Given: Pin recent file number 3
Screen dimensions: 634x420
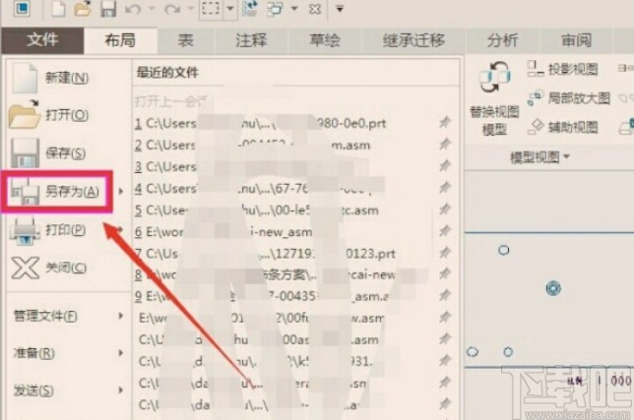Looking at the screenshot, I should click(445, 165).
